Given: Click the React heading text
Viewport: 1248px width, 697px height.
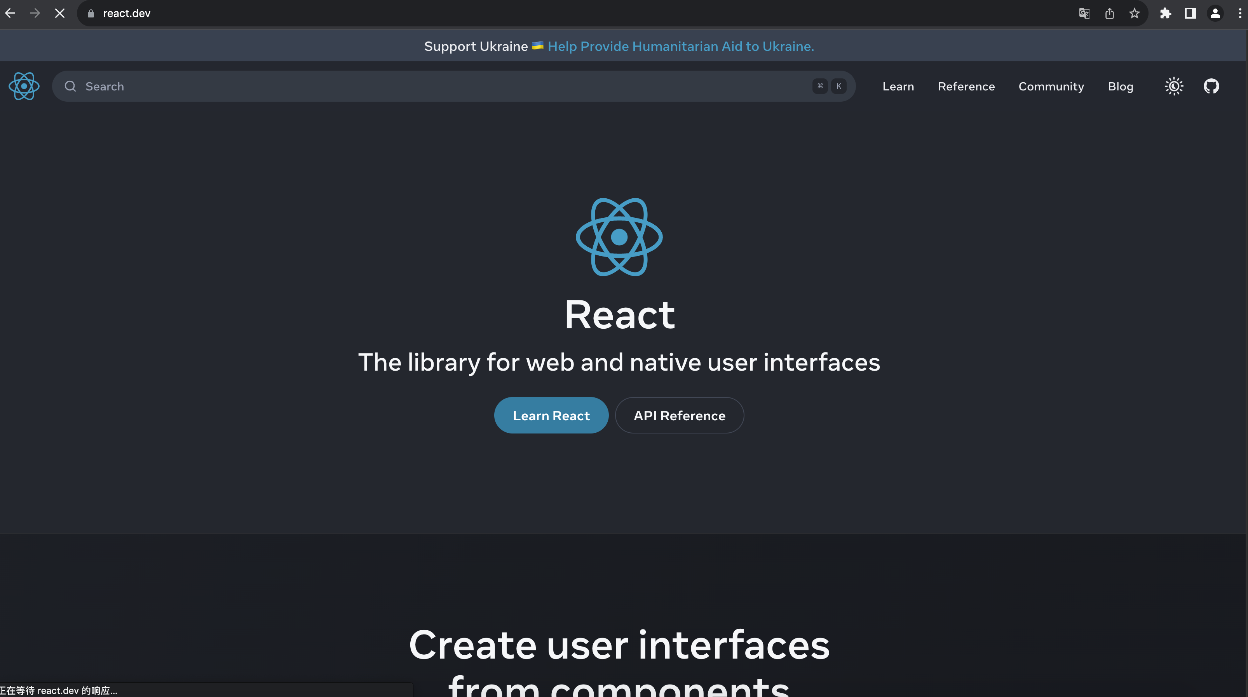Looking at the screenshot, I should tap(619, 315).
